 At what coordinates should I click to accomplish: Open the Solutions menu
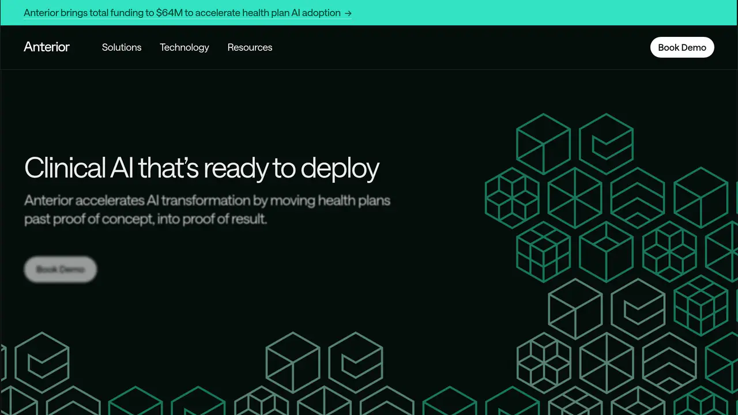click(122, 47)
